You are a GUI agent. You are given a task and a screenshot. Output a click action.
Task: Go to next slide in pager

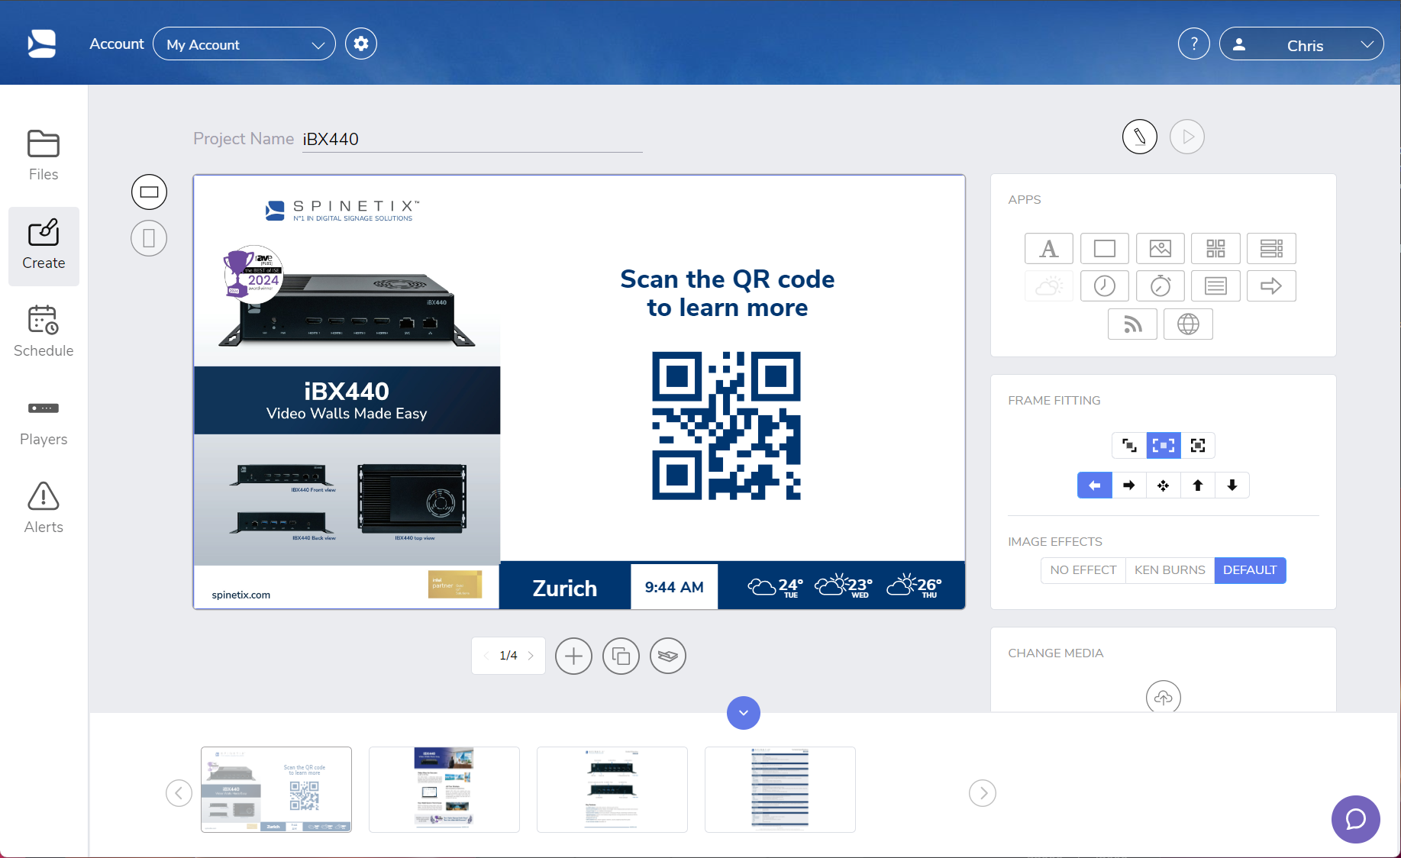[x=531, y=656]
